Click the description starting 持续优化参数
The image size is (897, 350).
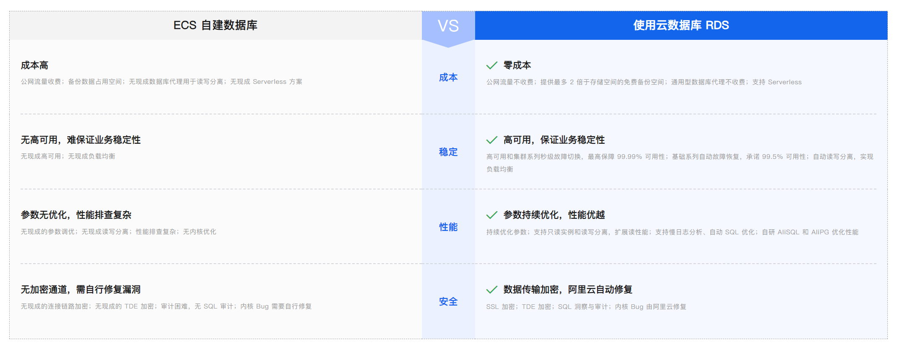click(672, 232)
